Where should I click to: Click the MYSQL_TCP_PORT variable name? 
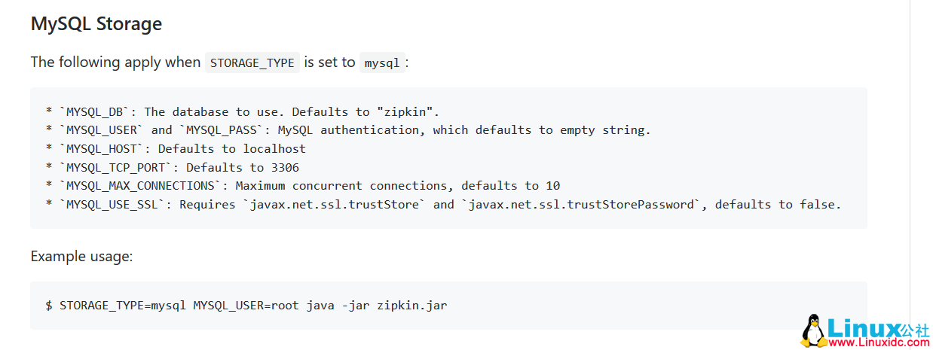click(x=120, y=167)
